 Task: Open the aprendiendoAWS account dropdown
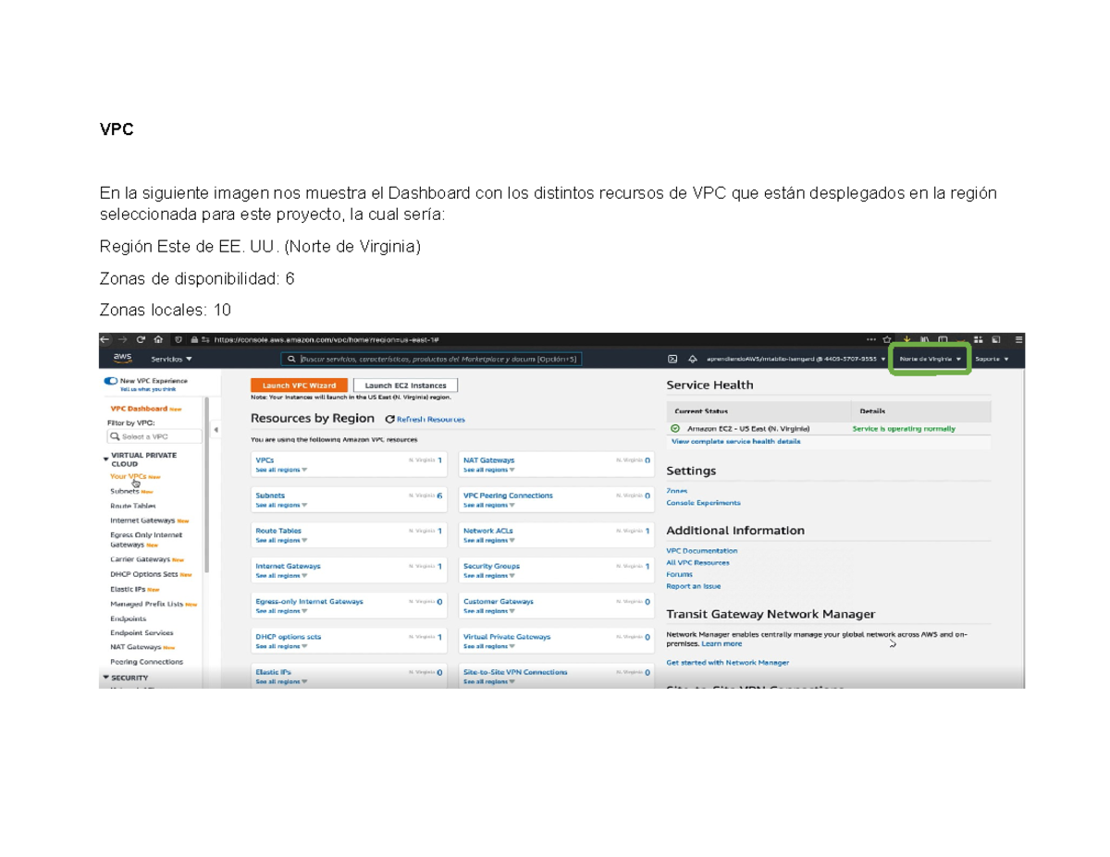pos(796,359)
